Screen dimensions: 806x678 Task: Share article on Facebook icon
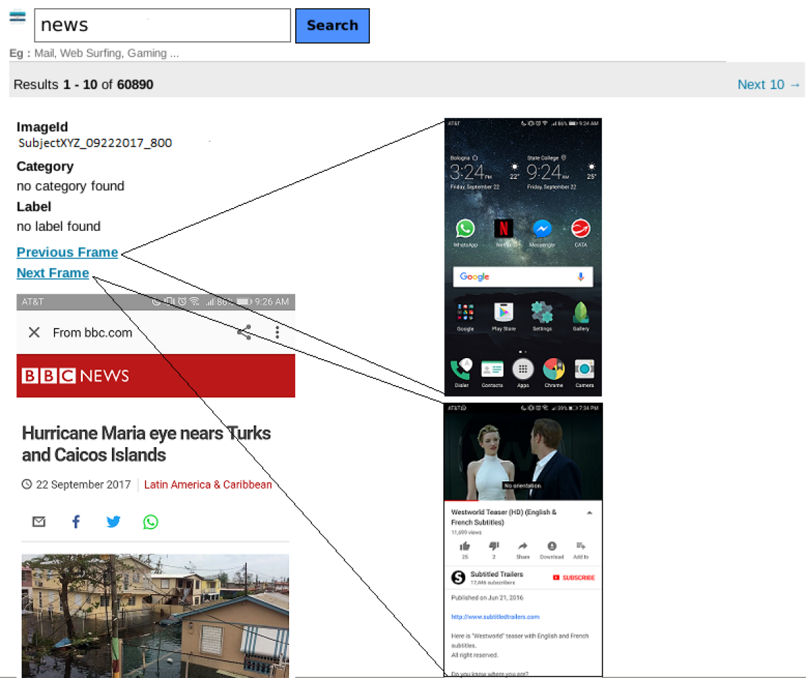point(76,522)
